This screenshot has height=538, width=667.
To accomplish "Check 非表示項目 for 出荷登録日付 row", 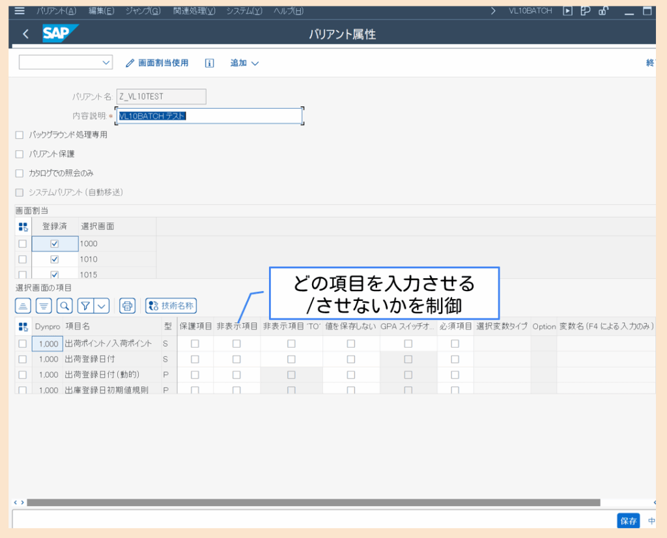I will coord(236,360).
